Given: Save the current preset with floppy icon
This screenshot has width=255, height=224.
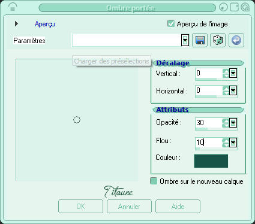Looking at the screenshot, I should (200, 40).
